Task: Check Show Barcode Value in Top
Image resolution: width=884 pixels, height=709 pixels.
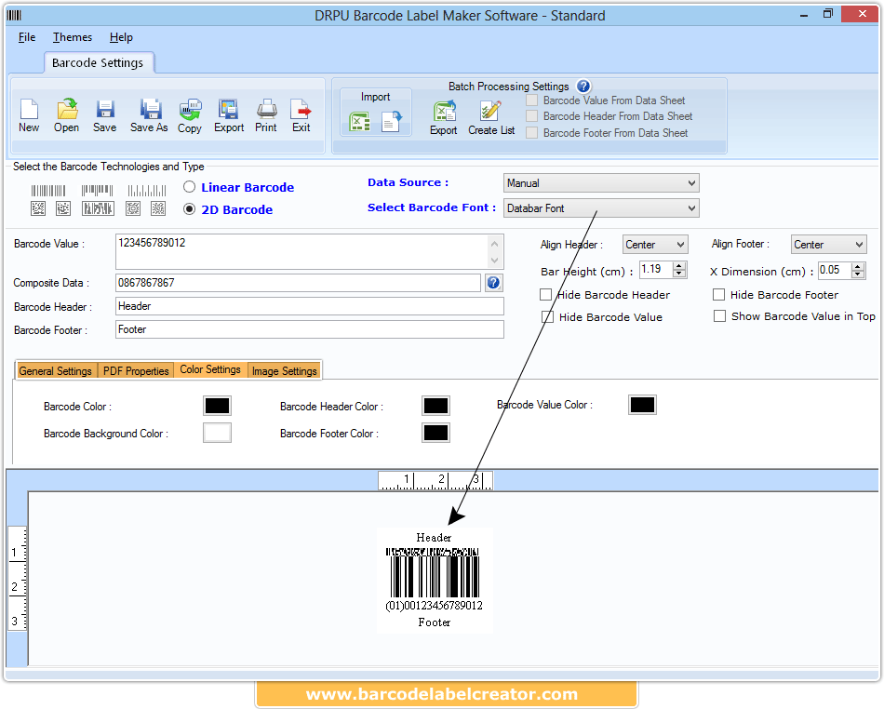Action: click(x=719, y=316)
